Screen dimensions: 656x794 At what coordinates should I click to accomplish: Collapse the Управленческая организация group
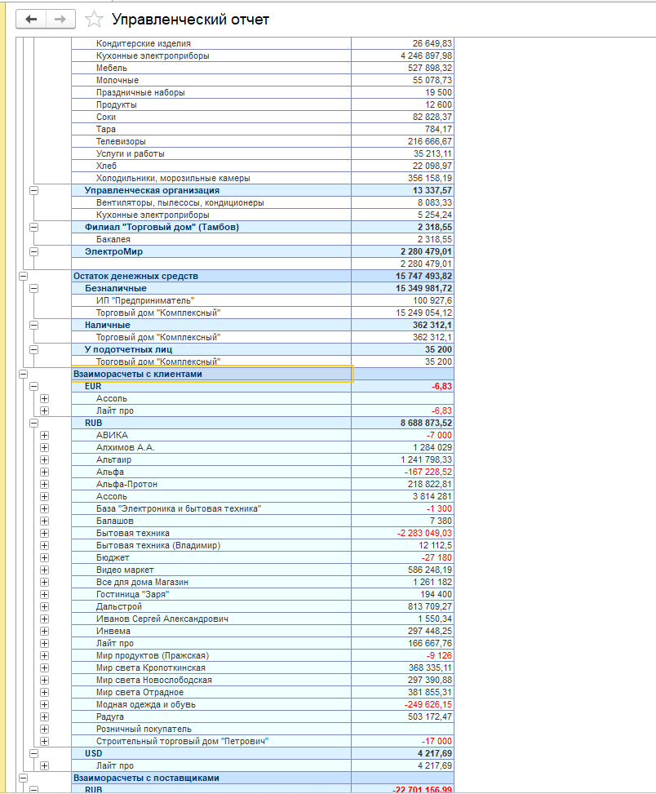pos(34,190)
